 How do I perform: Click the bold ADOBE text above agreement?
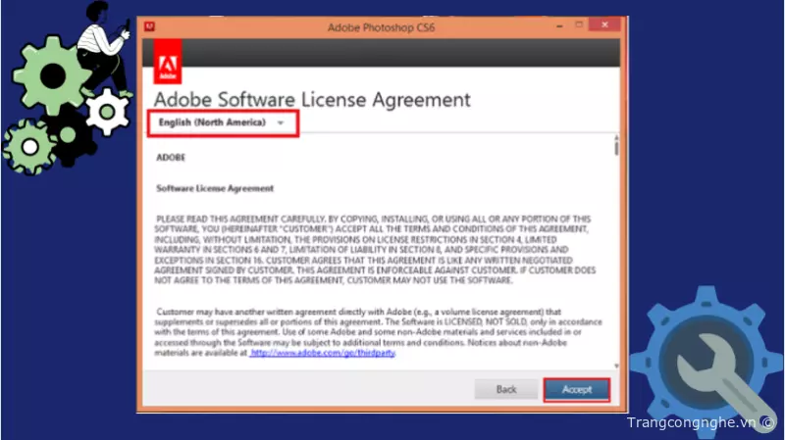pos(171,156)
